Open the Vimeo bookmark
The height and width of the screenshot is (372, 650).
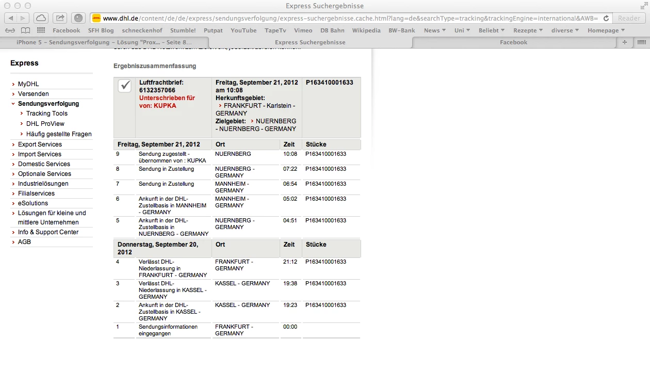pyautogui.click(x=303, y=30)
